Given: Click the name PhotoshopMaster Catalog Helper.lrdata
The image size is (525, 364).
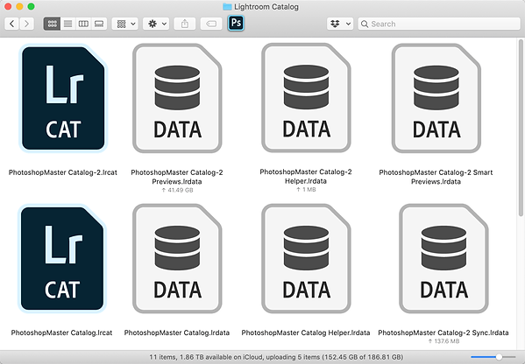Looking at the screenshot, I should click(306, 332).
